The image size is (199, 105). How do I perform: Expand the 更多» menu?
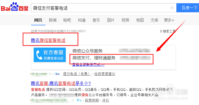click(x=169, y=20)
